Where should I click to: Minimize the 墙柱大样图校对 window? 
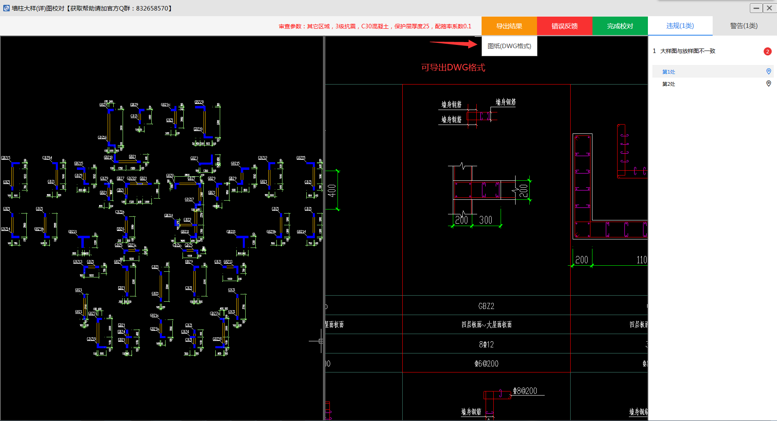(x=756, y=8)
